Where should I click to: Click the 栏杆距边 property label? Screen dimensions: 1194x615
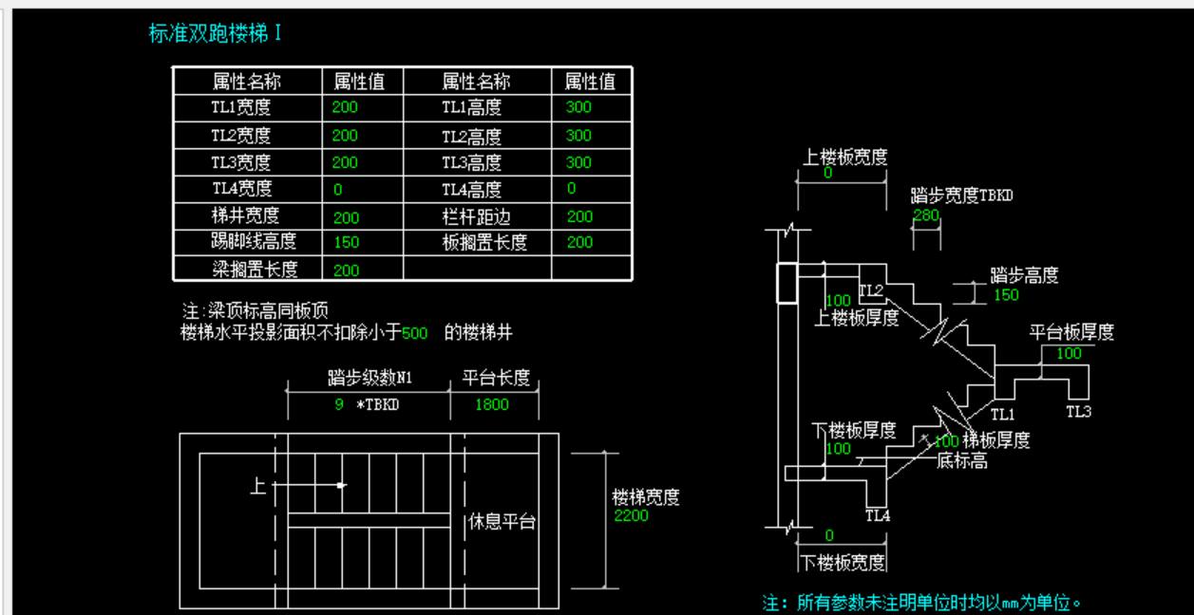click(x=476, y=216)
